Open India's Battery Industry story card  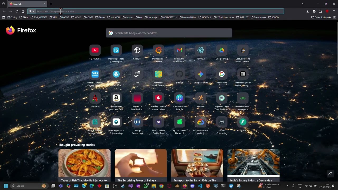253,165
